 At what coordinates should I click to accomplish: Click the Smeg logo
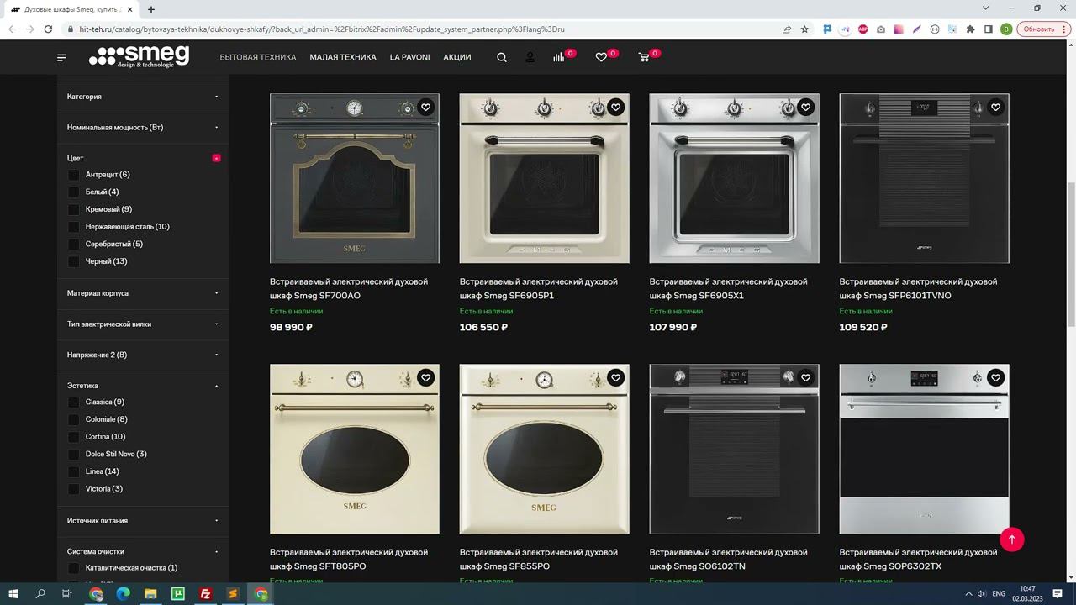pos(139,56)
